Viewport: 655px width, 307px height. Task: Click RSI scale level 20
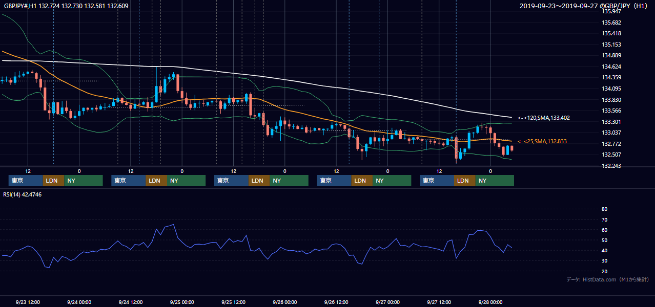pyautogui.click(x=604, y=271)
